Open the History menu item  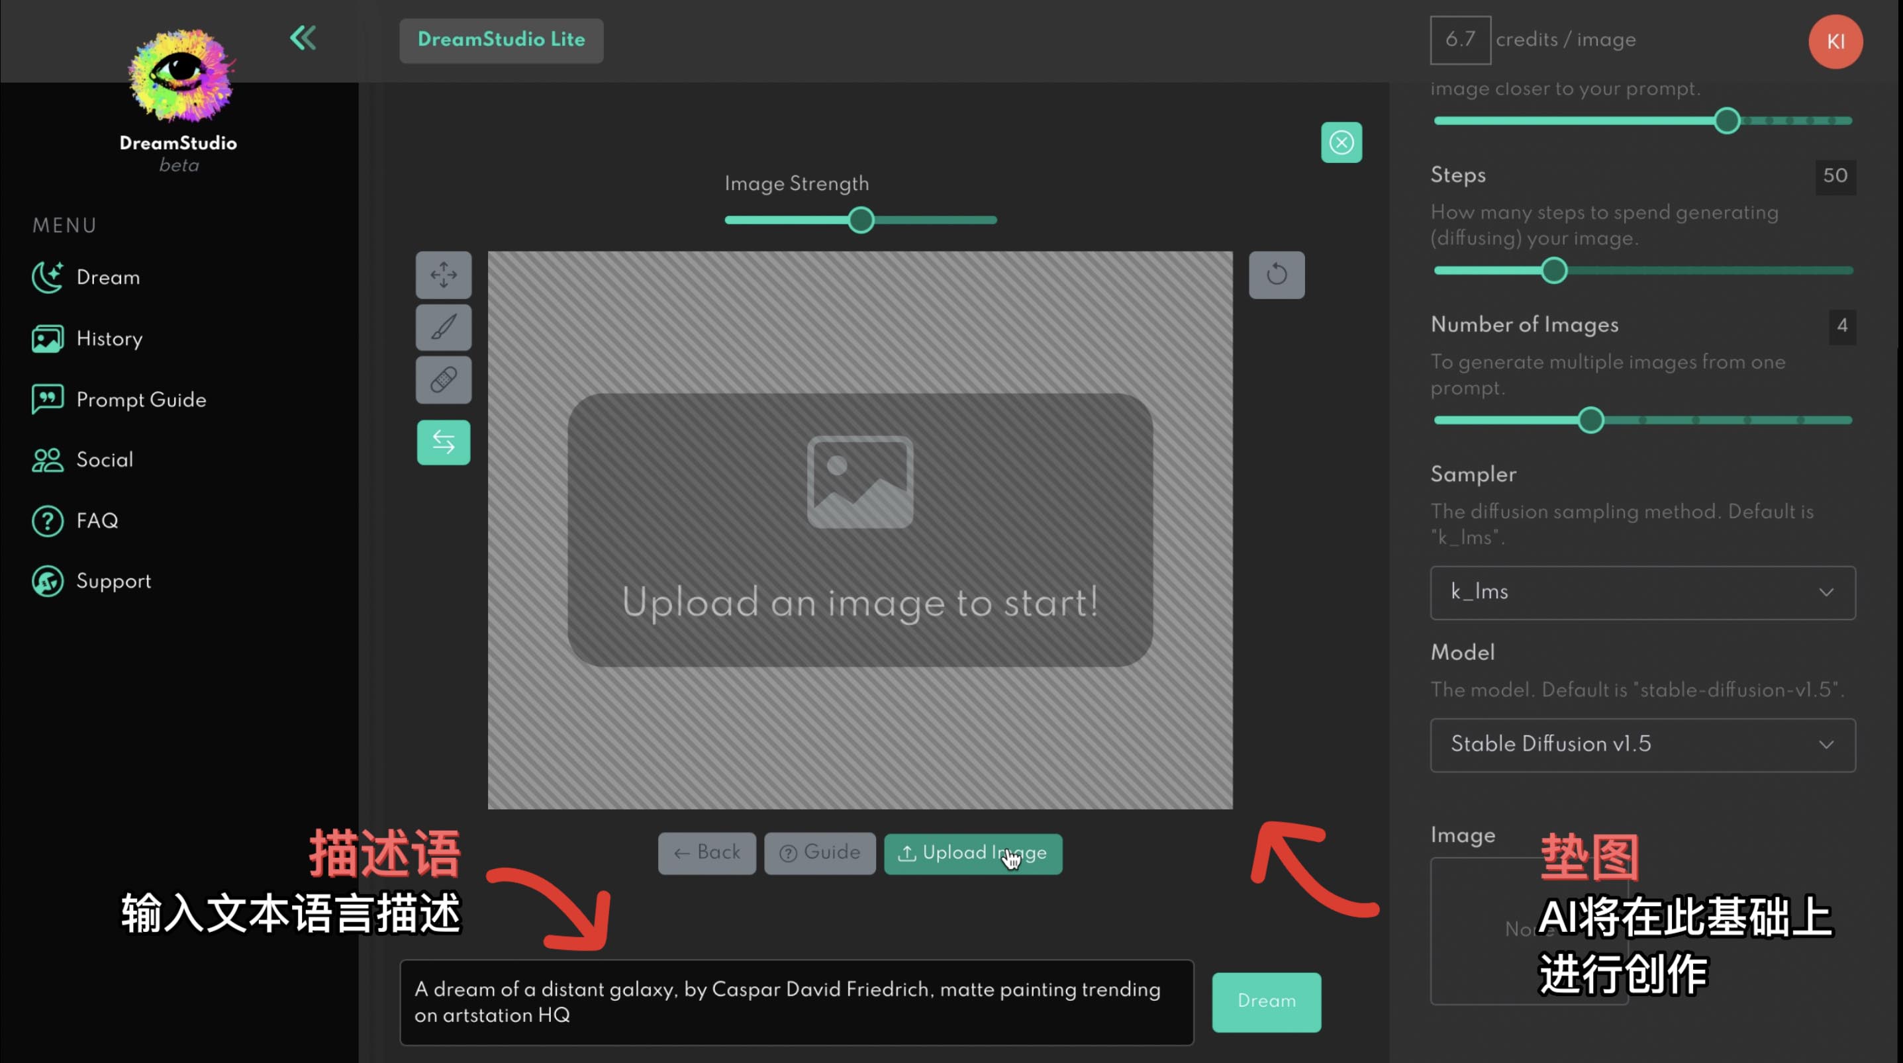coord(109,338)
